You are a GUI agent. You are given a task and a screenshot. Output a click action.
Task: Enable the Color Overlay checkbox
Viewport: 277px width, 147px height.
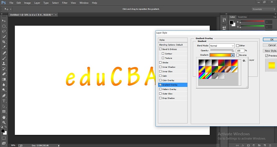[161, 80]
